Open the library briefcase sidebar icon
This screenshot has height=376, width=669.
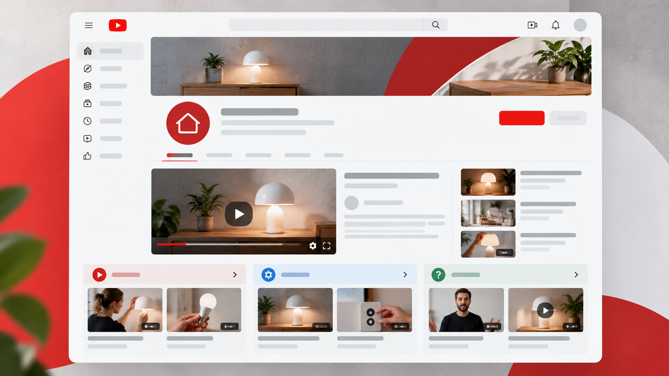[x=88, y=103]
